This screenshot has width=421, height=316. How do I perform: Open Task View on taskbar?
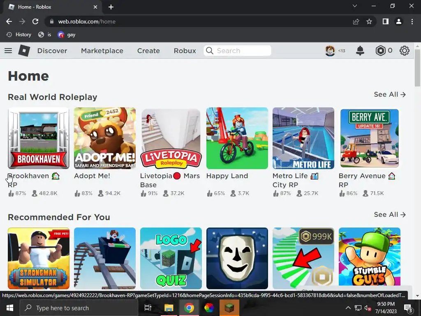[x=148, y=308]
